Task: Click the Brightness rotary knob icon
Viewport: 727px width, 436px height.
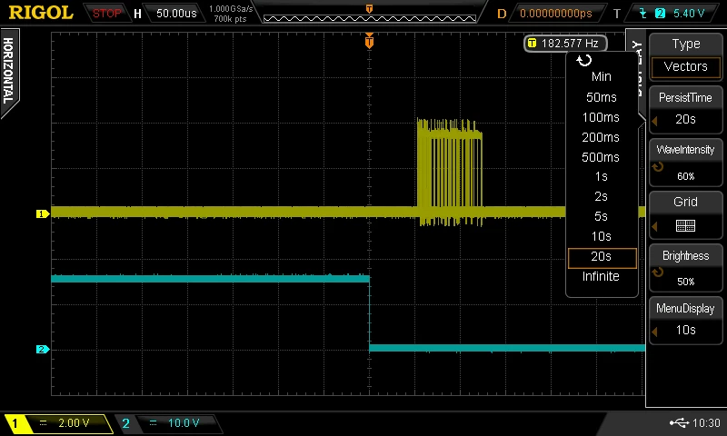Action: pos(657,272)
